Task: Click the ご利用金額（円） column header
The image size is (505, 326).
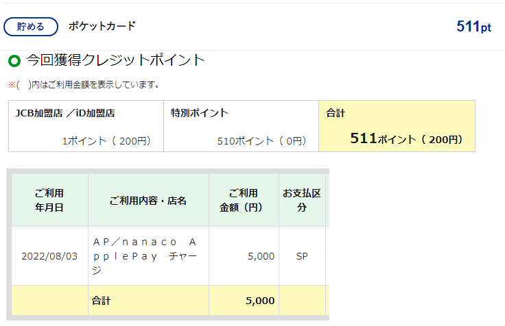Action: (x=244, y=200)
